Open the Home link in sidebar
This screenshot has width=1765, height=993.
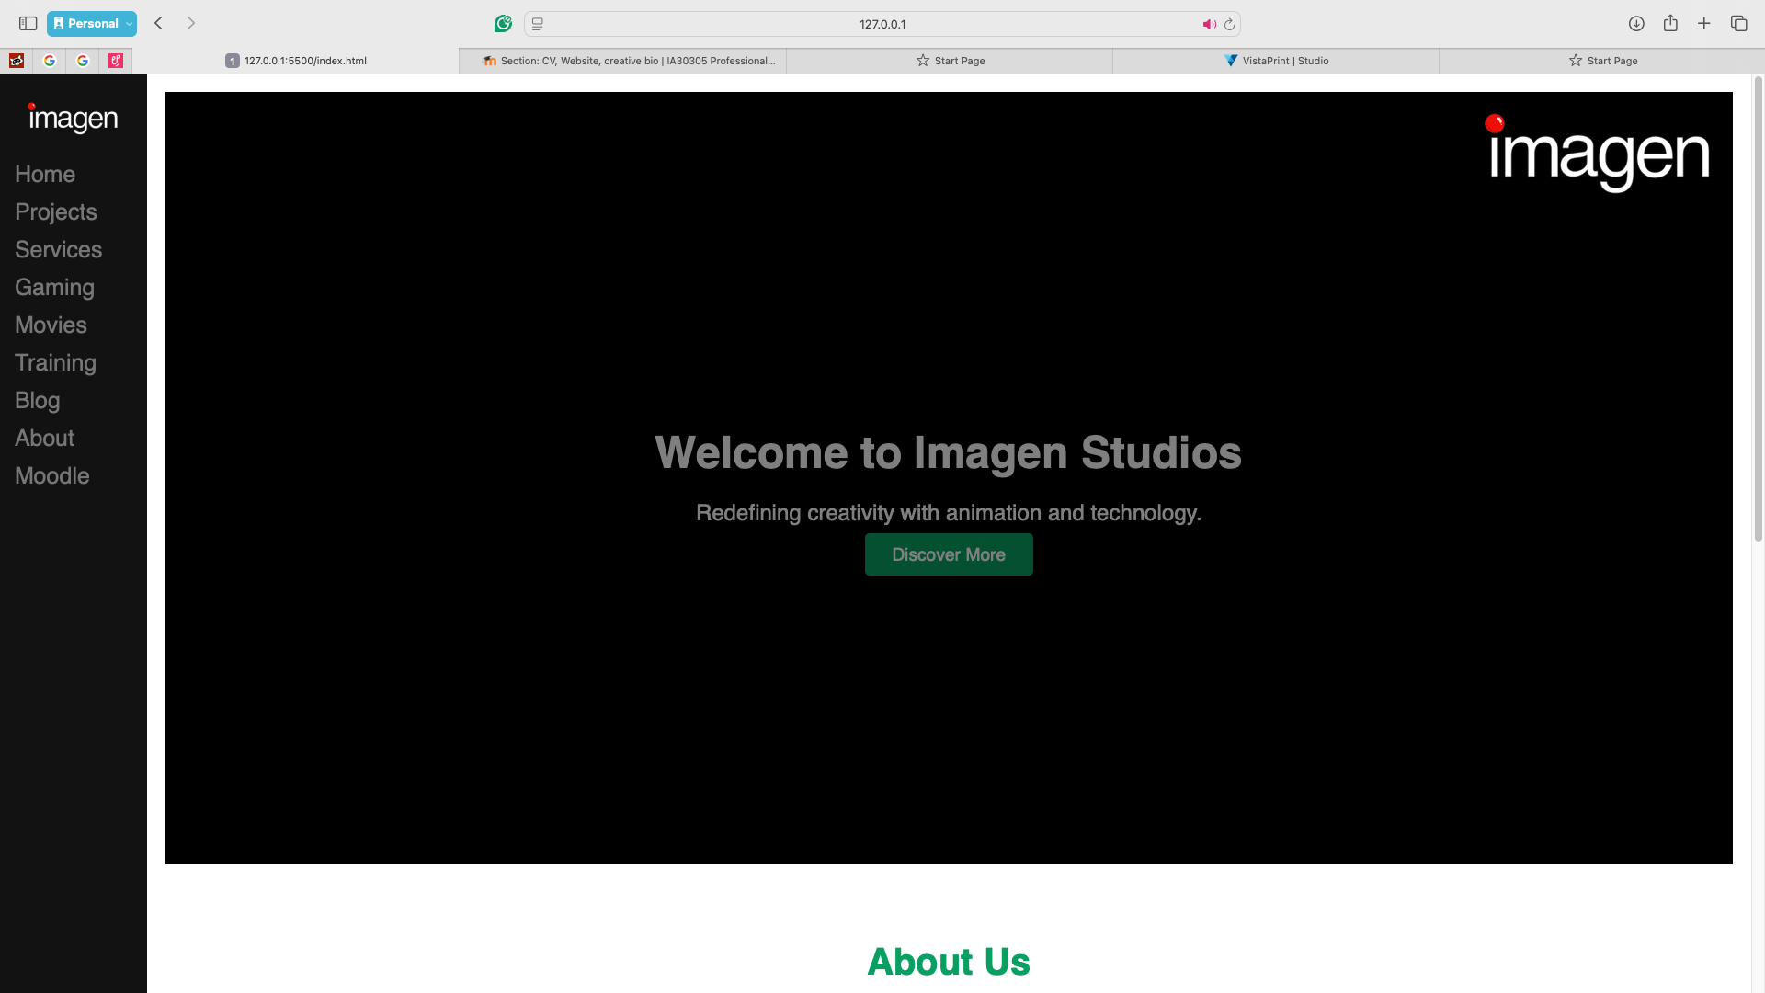(x=45, y=174)
